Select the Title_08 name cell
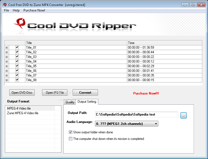 tap(76, 80)
